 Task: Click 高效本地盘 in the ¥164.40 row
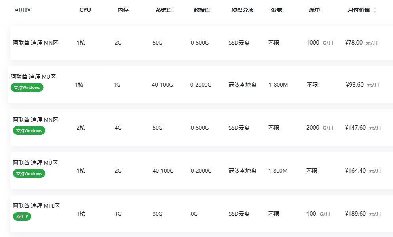point(243,171)
